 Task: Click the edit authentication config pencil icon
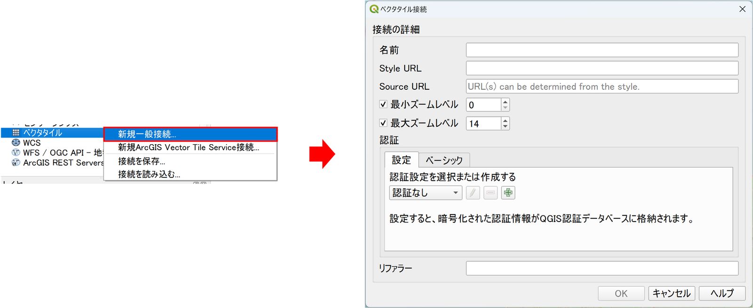click(x=473, y=193)
